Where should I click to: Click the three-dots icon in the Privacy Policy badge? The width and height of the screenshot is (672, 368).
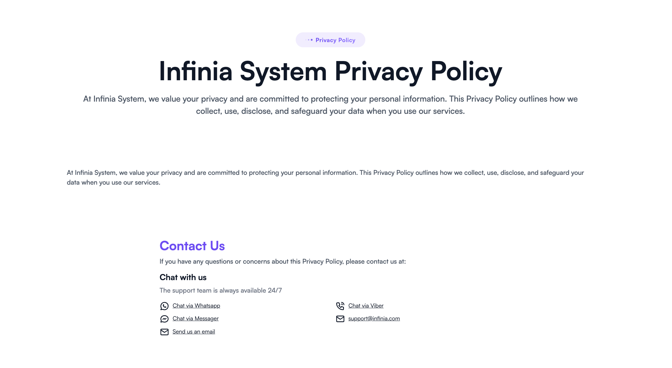click(309, 40)
